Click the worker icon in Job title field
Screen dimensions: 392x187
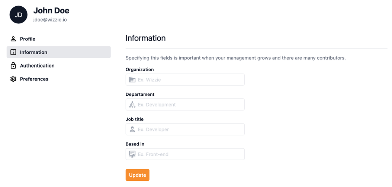point(132,129)
